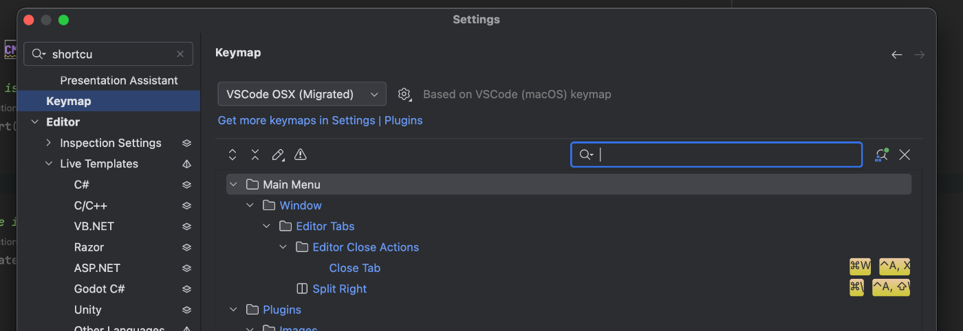Expand Inspection Settings in sidebar
The height and width of the screenshot is (331, 963).
pyautogui.click(x=48, y=143)
